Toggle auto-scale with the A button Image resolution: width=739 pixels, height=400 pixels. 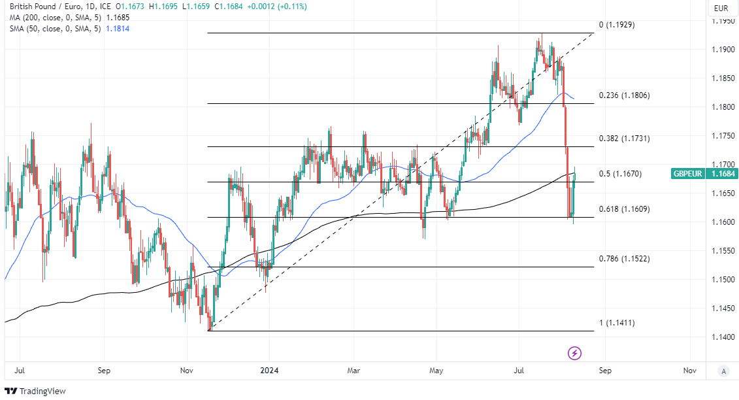point(723,371)
